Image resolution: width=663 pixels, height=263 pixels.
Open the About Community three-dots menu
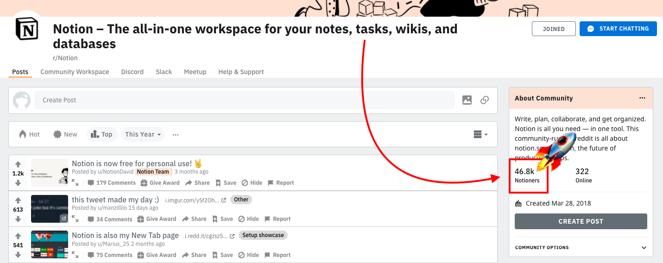coord(642,98)
